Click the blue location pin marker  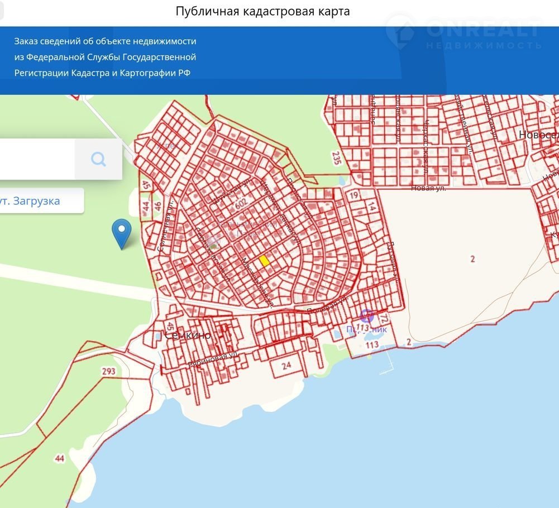click(x=121, y=232)
